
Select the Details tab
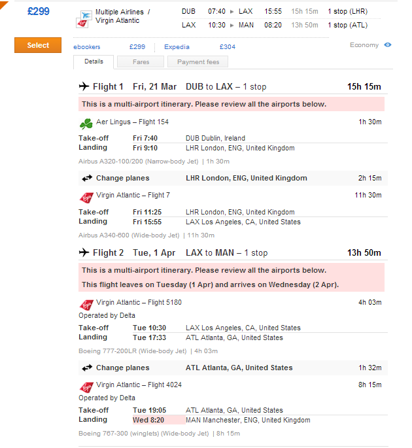point(94,61)
